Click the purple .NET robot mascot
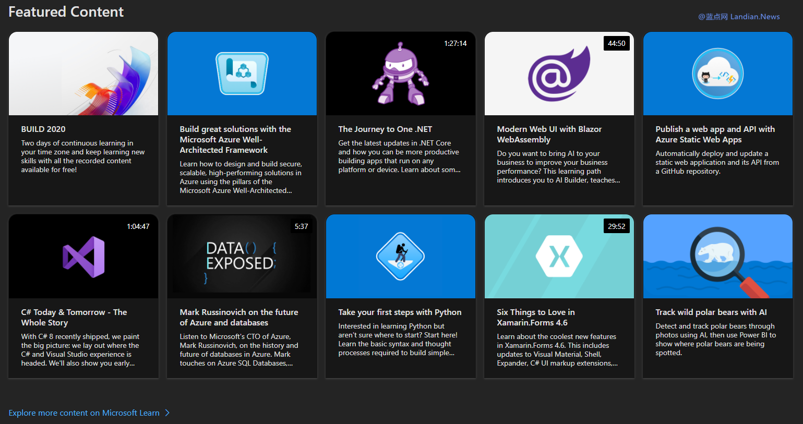Viewport: 803px width, 424px height. [x=401, y=74]
